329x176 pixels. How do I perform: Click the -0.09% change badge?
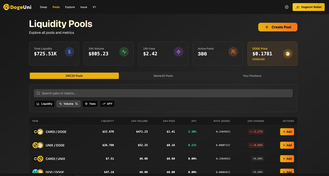pyautogui.click(x=256, y=145)
